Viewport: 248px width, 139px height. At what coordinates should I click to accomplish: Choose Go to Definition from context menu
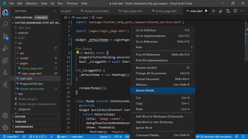163,30
